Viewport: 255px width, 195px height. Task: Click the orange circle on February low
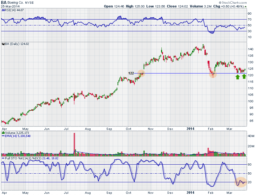213,74
